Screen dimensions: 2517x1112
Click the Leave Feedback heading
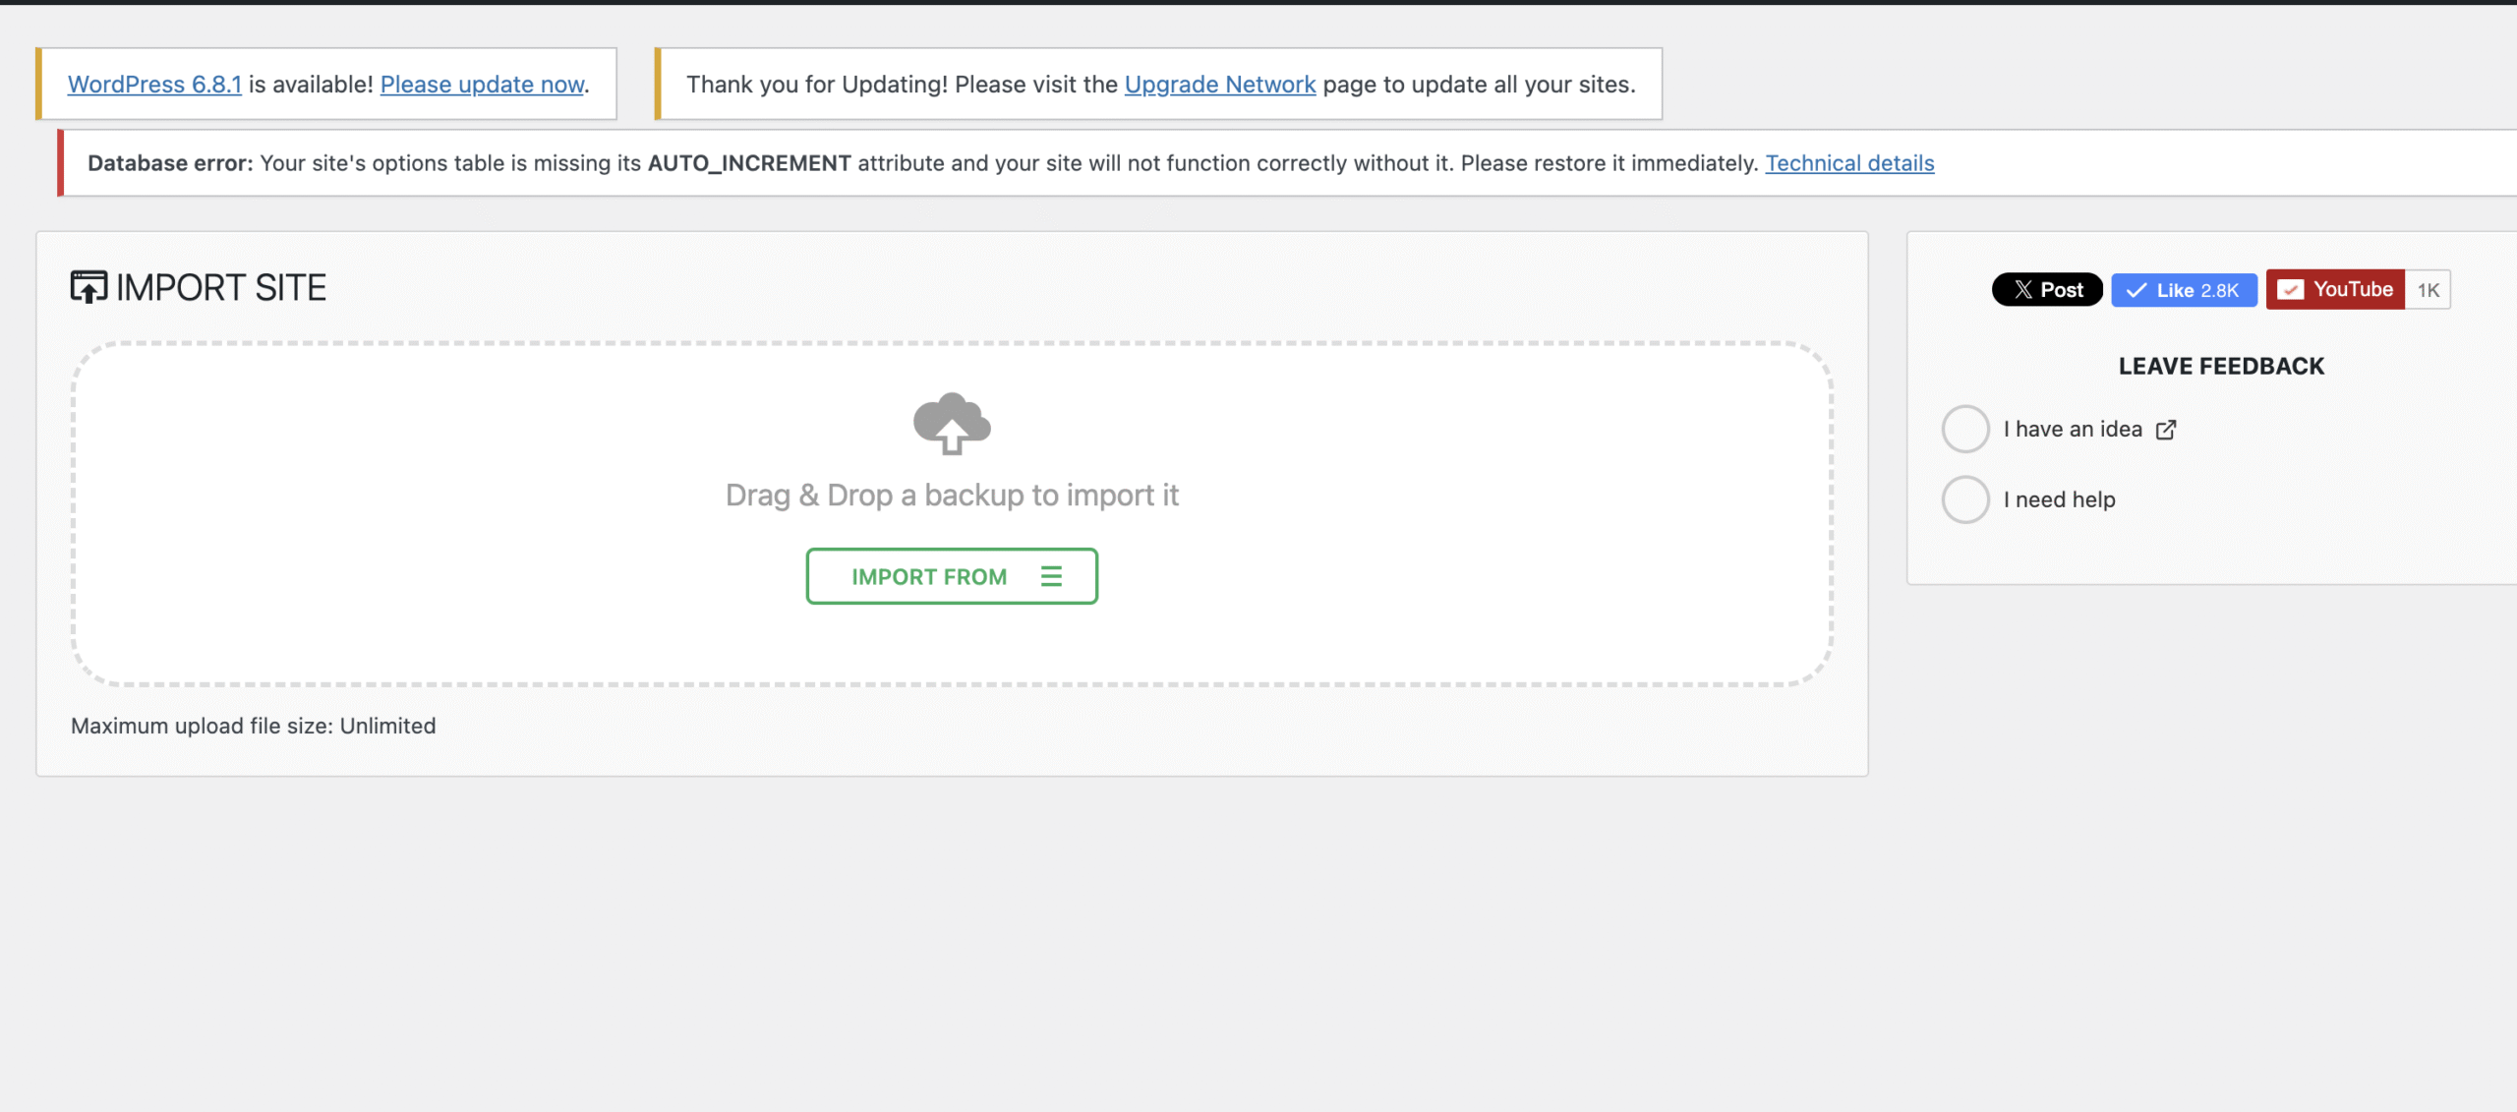click(x=2221, y=366)
